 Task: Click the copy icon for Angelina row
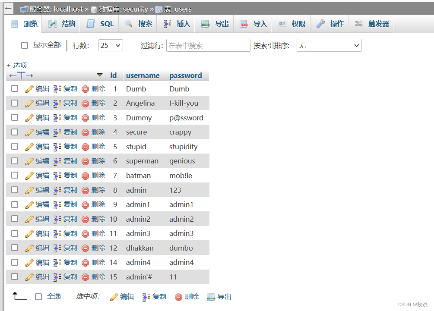coord(57,104)
